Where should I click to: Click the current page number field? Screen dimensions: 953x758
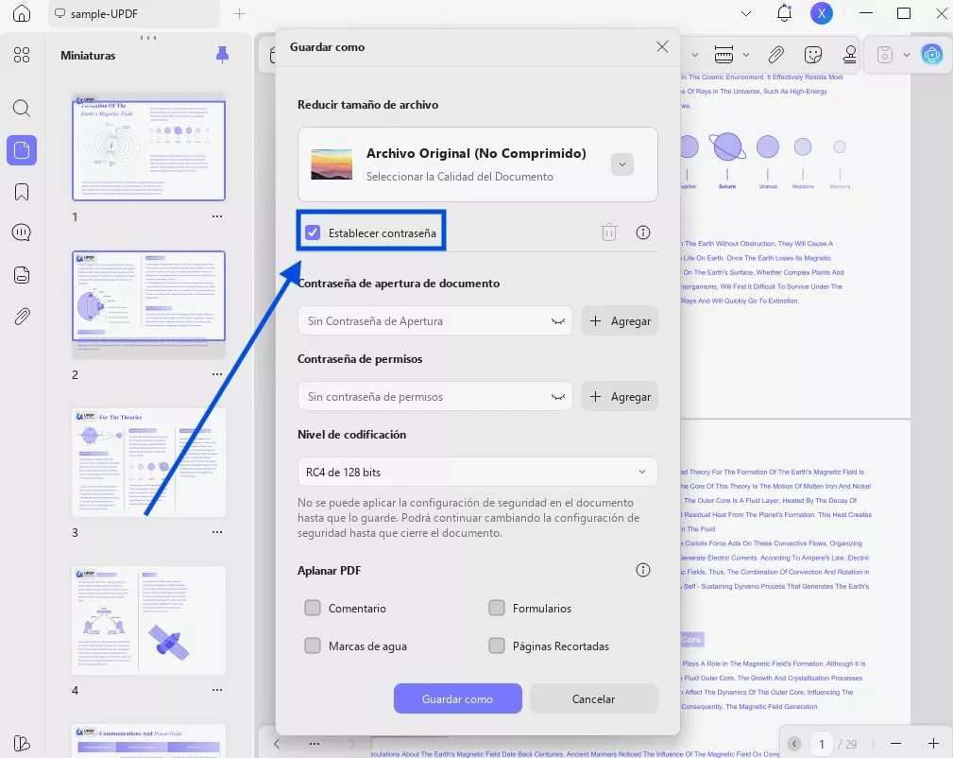(x=822, y=744)
